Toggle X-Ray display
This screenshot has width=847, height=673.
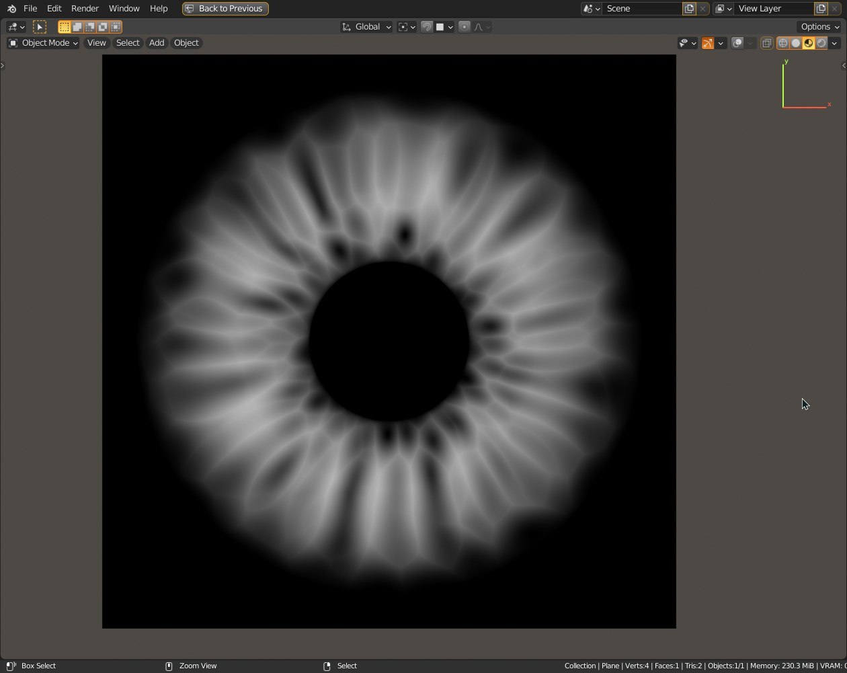pos(767,43)
